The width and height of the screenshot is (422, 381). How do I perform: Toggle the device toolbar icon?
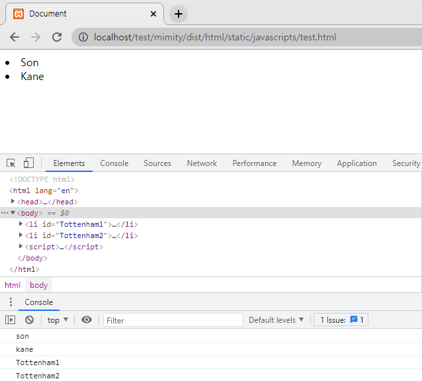point(28,163)
